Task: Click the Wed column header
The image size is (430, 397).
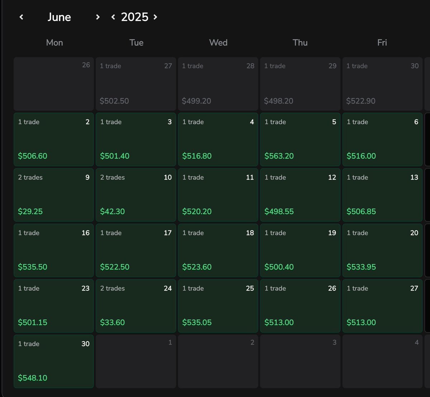Action: (218, 43)
